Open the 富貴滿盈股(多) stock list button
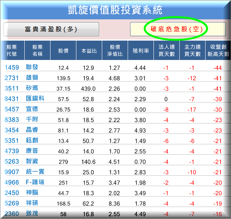The width and height of the screenshot is (231, 219). [x=51, y=29]
